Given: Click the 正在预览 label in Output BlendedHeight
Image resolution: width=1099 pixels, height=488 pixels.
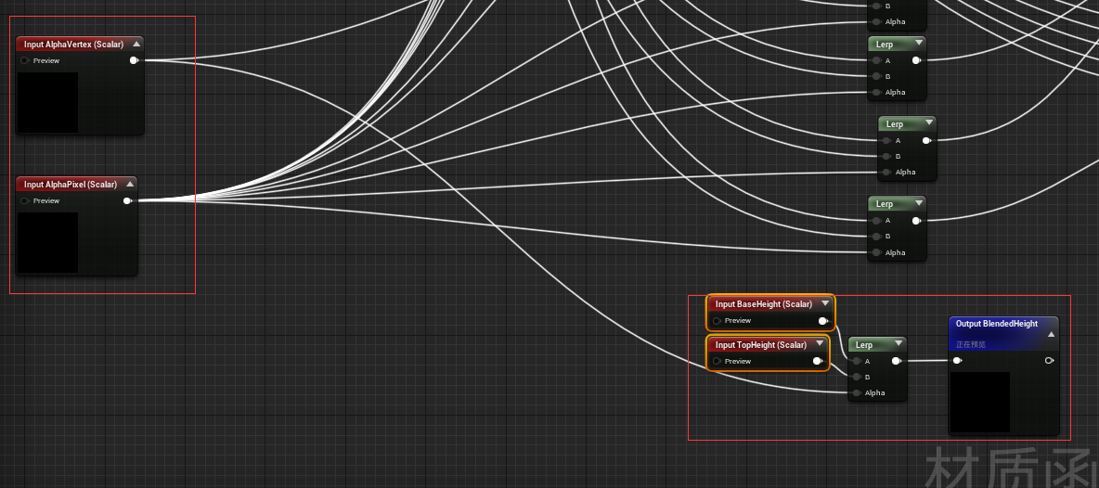Looking at the screenshot, I should (x=971, y=344).
